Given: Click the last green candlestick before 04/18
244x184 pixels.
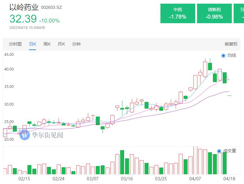Looking at the screenshot, I should click(224, 78).
